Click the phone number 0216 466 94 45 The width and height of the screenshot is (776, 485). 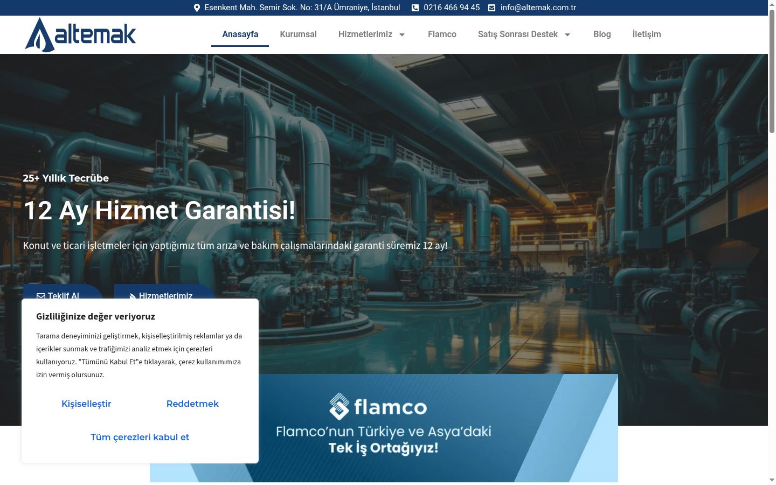452,8
